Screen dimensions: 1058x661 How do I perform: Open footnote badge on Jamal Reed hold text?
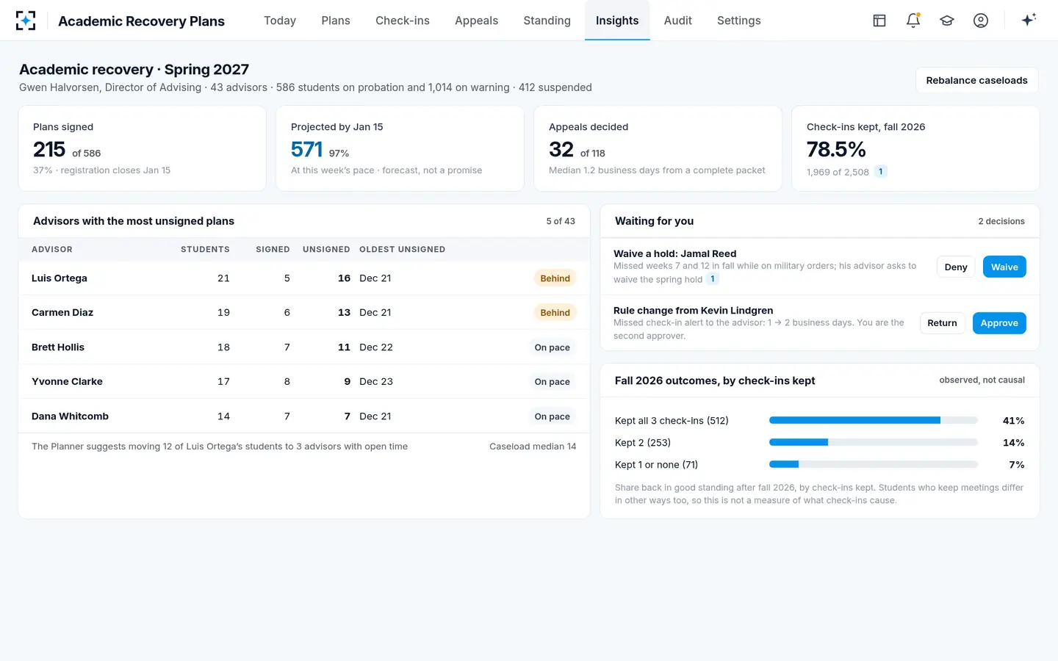pos(712,279)
